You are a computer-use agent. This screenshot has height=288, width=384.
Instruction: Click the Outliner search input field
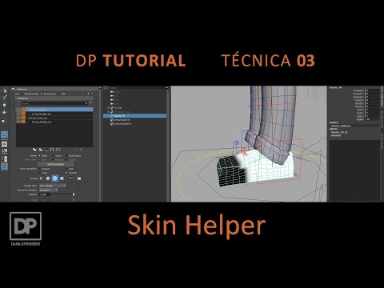(137, 88)
